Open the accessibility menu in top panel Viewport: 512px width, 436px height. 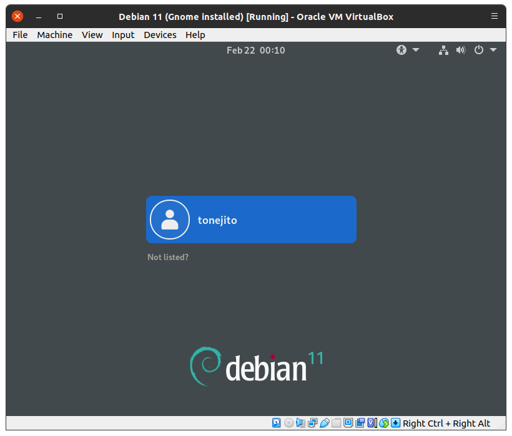(408, 50)
